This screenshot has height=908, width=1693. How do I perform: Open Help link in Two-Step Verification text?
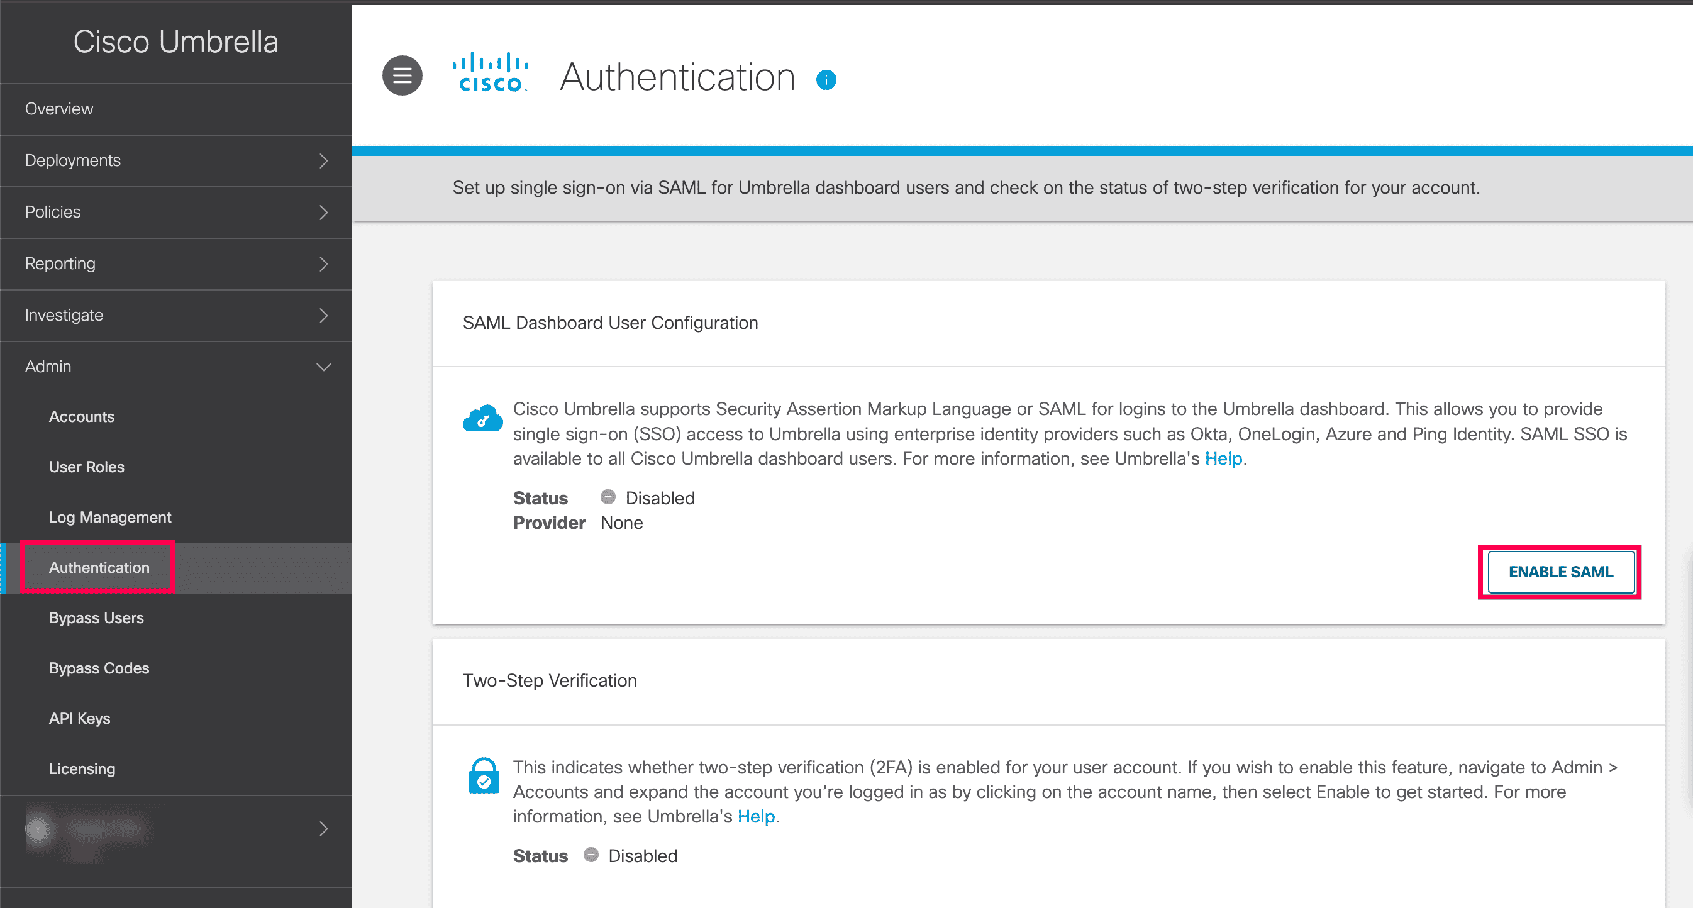pos(756,817)
